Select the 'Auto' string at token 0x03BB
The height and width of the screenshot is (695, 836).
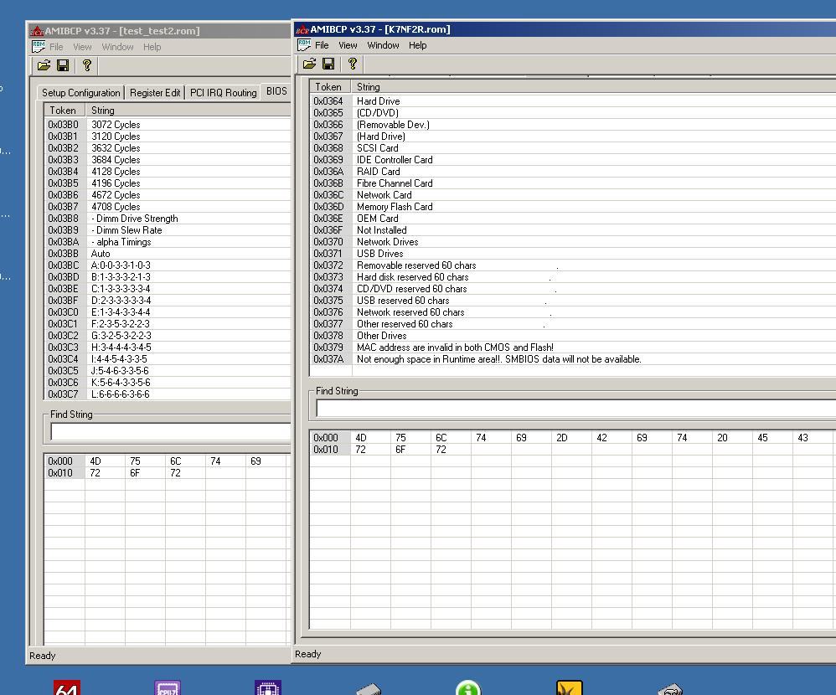tap(168, 254)
